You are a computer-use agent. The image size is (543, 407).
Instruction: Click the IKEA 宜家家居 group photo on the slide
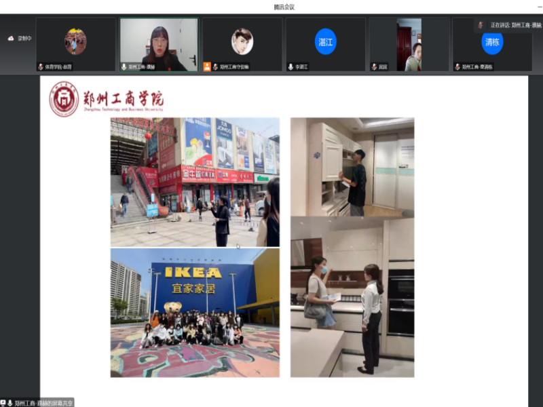[195, 313]
